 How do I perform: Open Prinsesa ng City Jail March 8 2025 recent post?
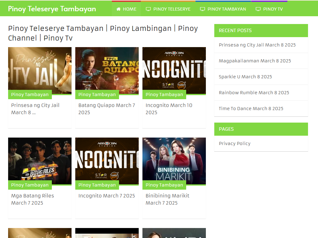point(257,45)
